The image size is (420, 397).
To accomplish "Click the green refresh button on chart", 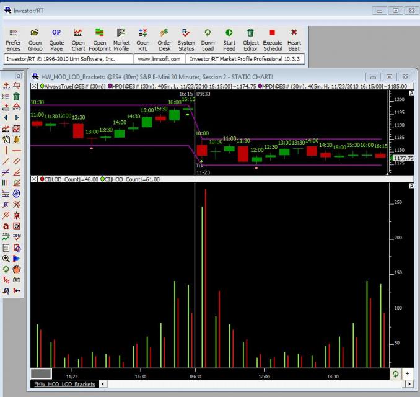I will click(x=395, y=374).
